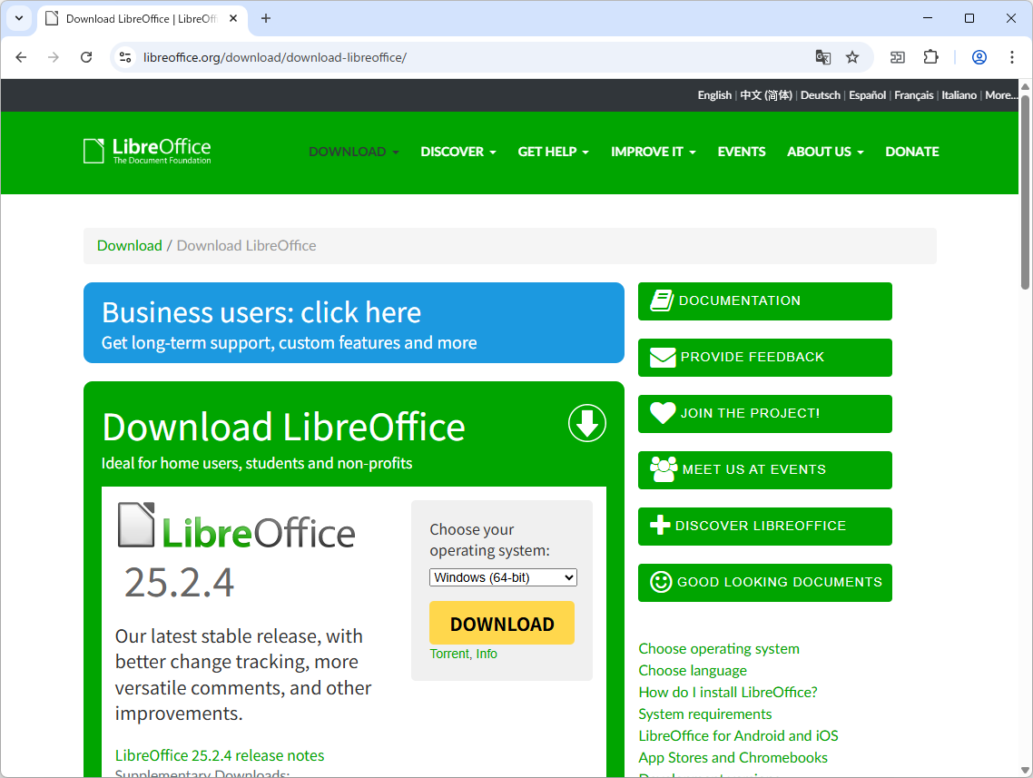Click the heart icon on Join the Project
Viewport: 1033px width, 778px height.
click(661, 413)
